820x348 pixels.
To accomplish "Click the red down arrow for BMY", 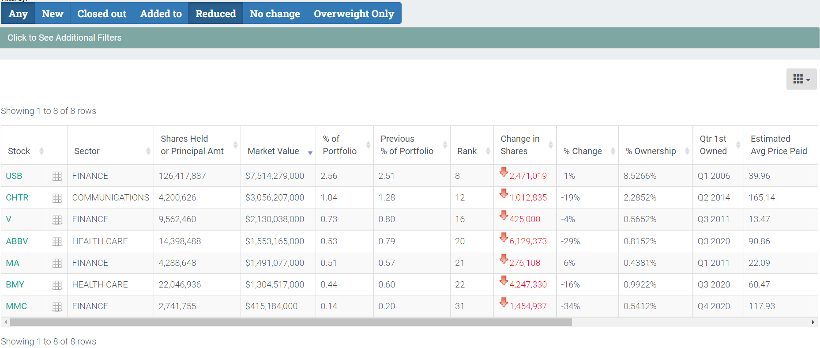I will 504,281.
